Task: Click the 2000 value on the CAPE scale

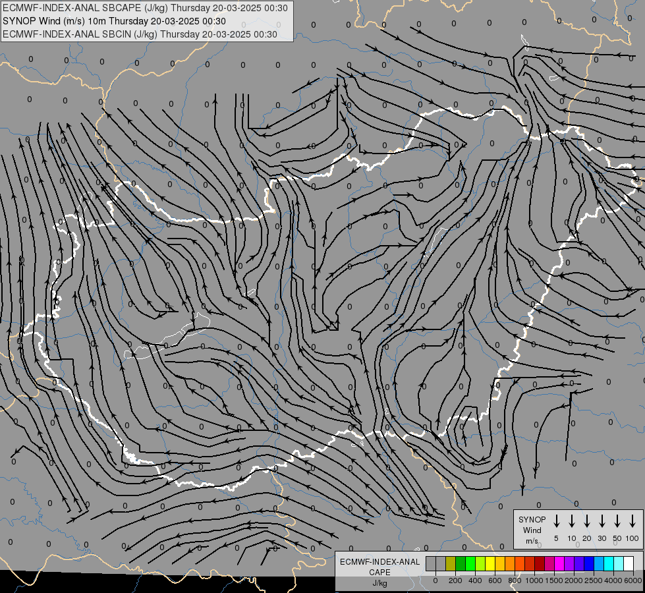Action: (x=574, y=580)
